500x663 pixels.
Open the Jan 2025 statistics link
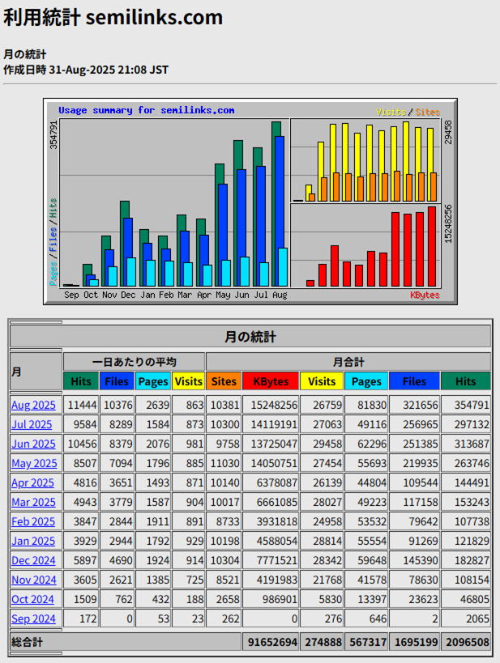(32, 542)
